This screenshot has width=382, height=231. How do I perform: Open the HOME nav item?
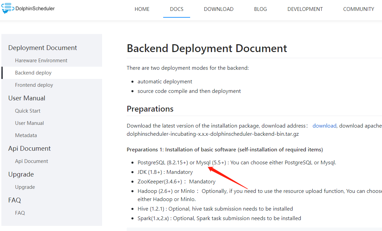point(142,9)
